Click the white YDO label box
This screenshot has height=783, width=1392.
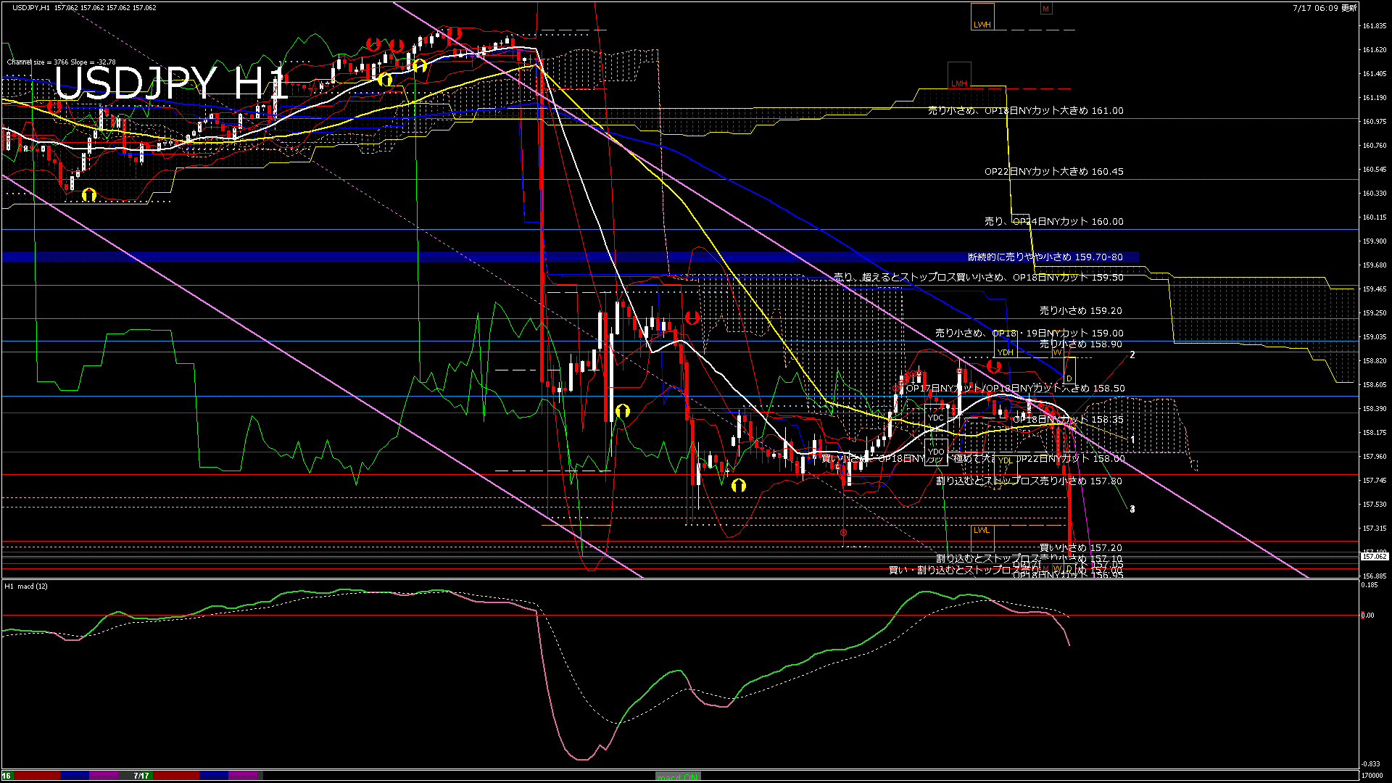pyautogui.click(x=936, y=452)
